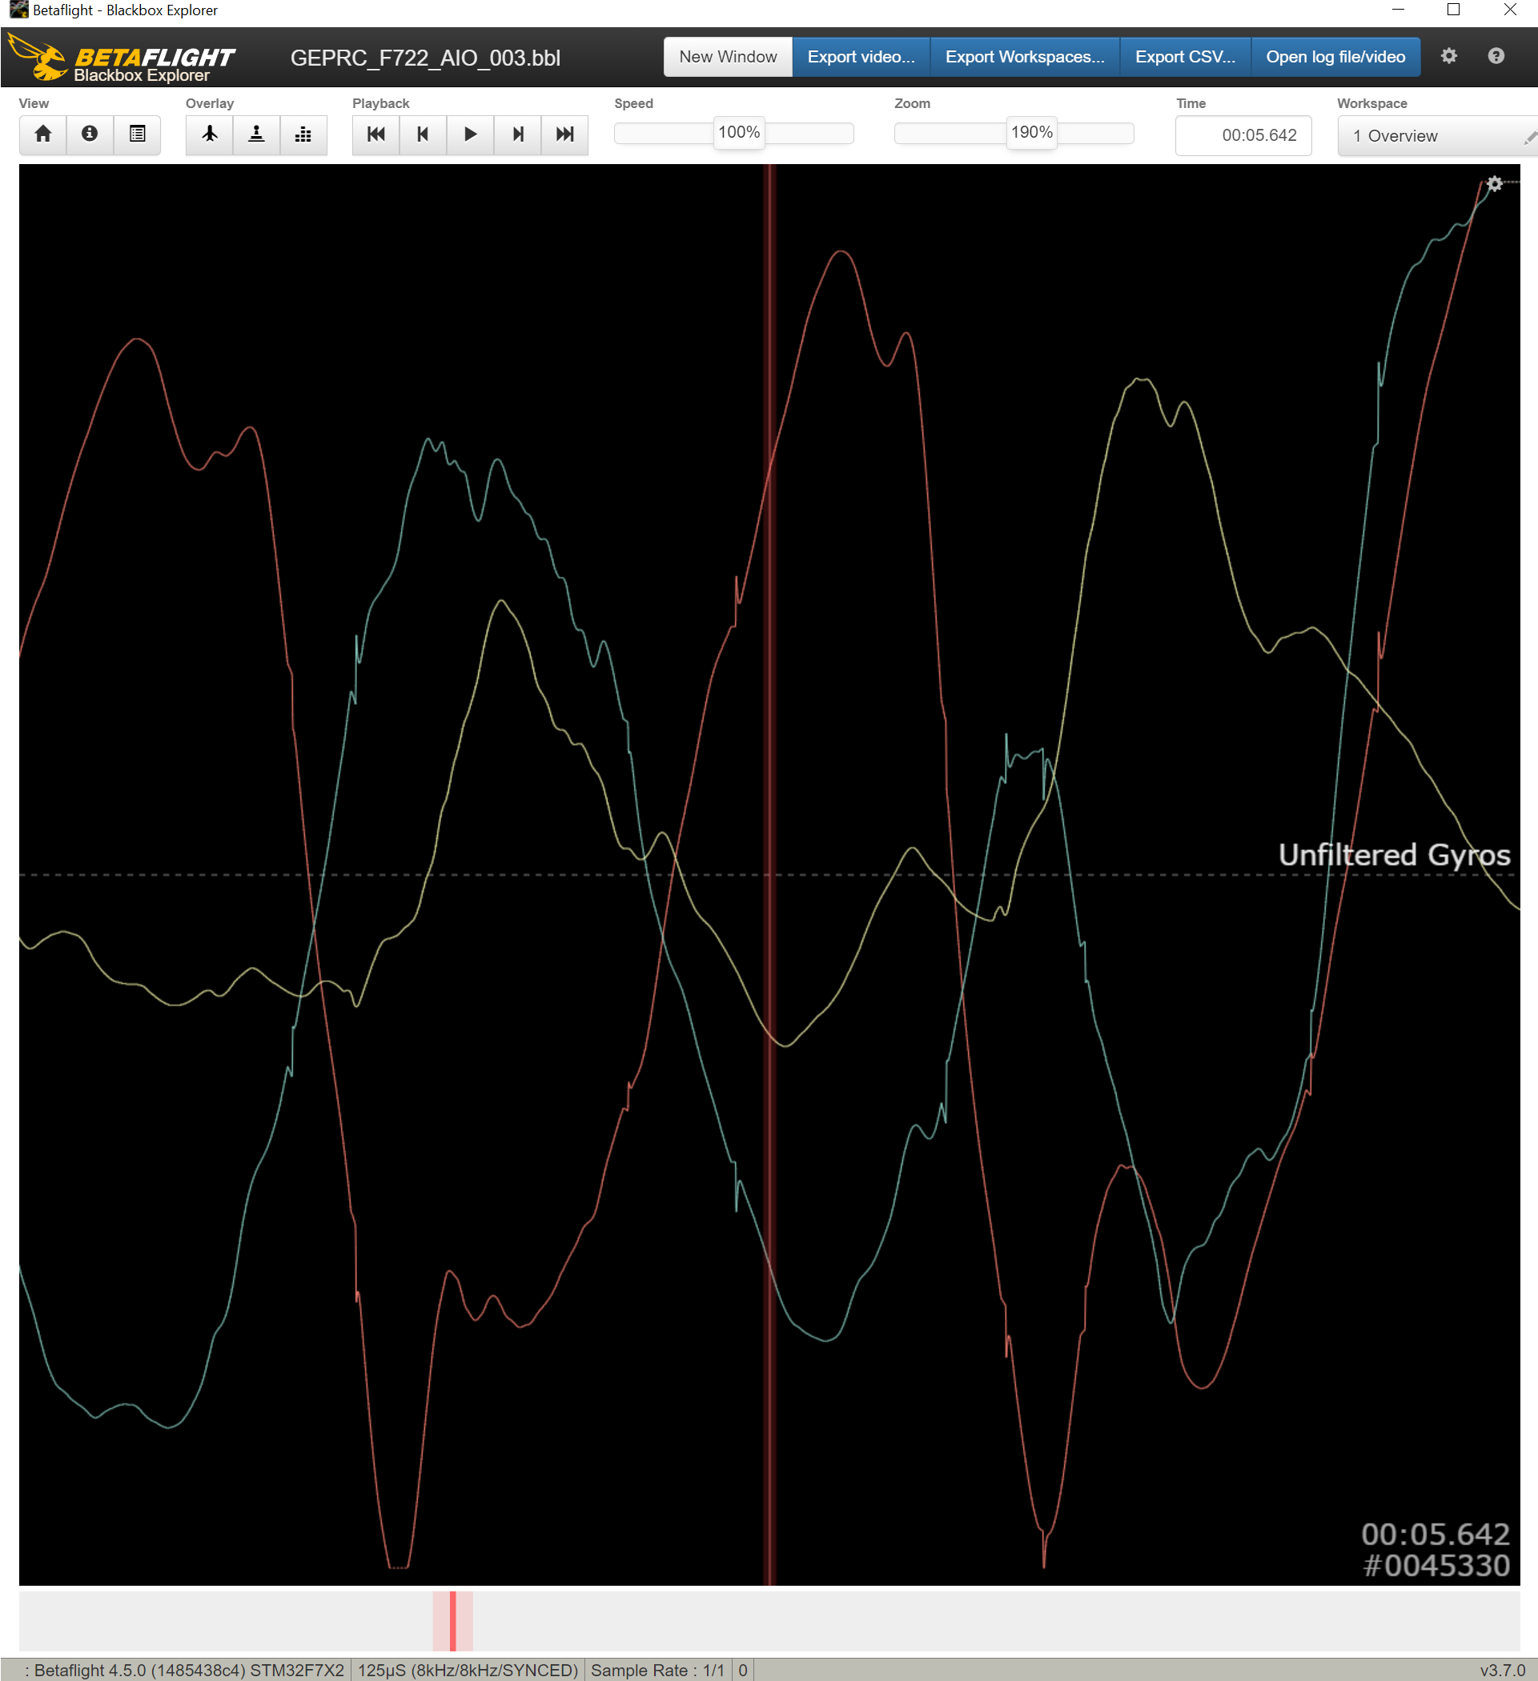Viewport: 1538px width, 1681px height.
Task: Open a new Blackbox Explorer window
Action: click(x=727, y=56)
